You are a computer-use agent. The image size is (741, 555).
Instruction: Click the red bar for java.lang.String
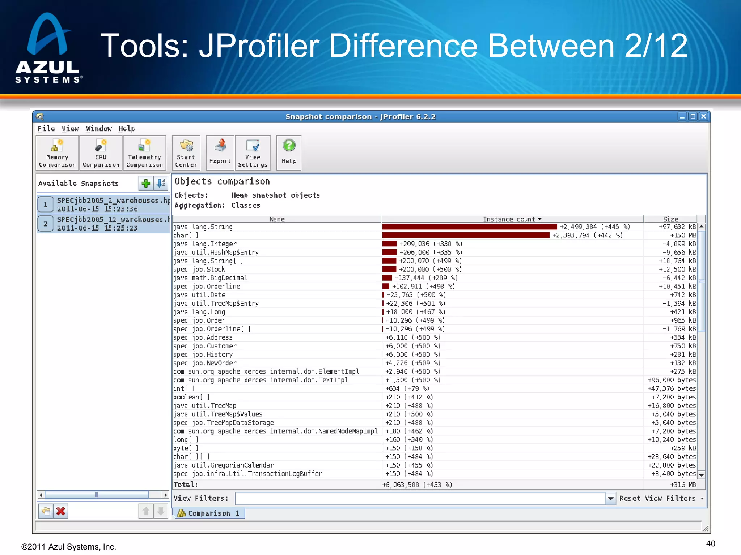click(x=470, y=227)
